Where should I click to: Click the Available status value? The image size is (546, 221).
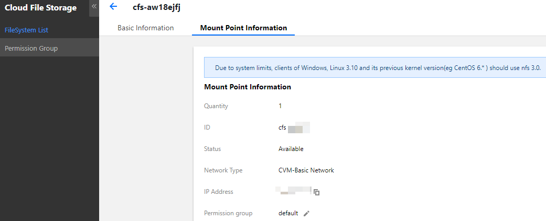[291, 149]
